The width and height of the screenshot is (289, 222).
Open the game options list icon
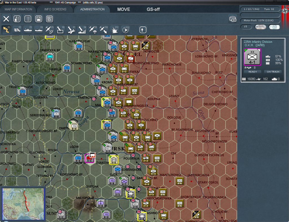[28, 19]
